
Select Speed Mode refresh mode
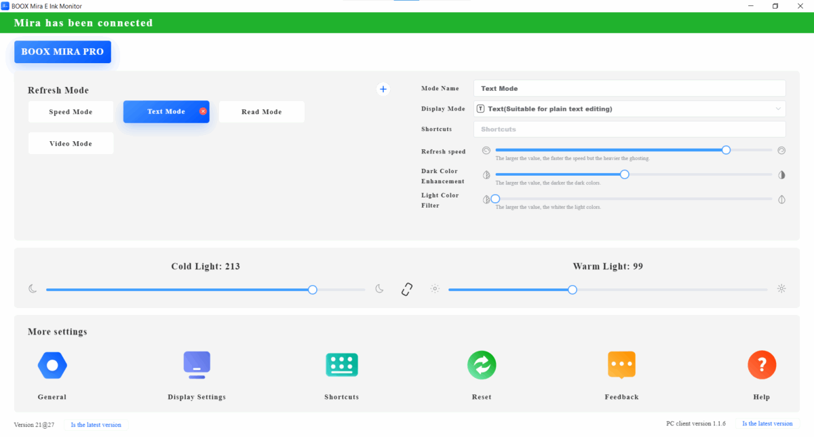tap(71, 112)
